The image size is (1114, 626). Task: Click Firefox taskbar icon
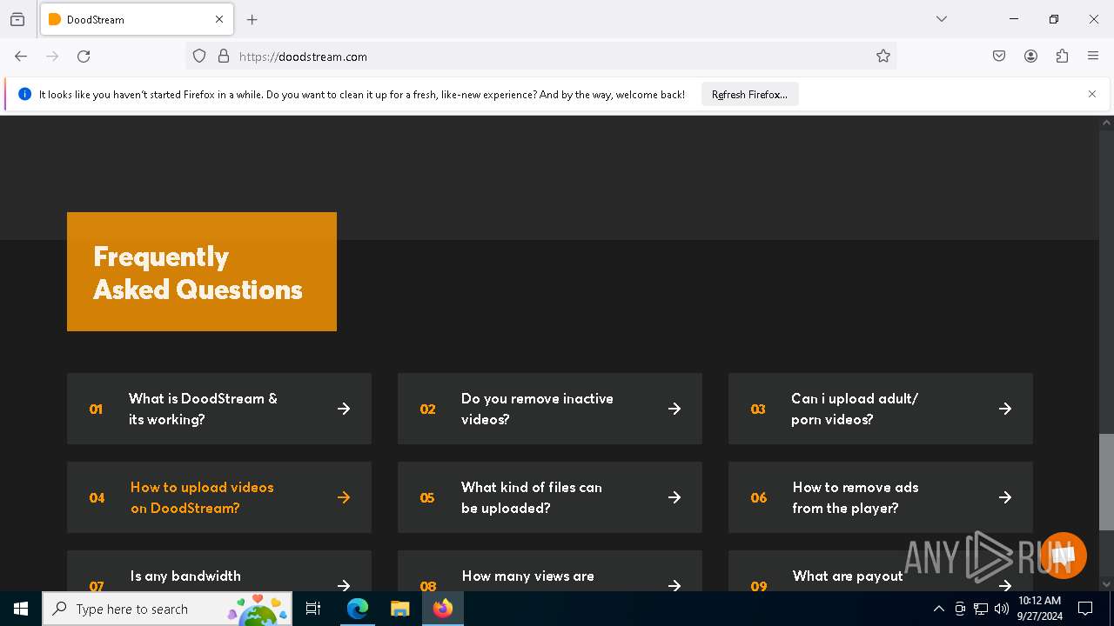pyautogui.click(x=442, y=609)
